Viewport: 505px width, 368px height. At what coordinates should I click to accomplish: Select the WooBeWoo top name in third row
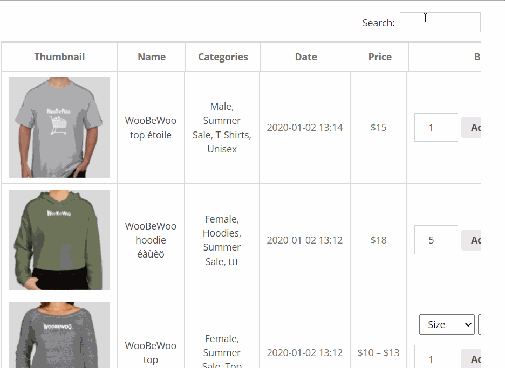coord(151,352)
